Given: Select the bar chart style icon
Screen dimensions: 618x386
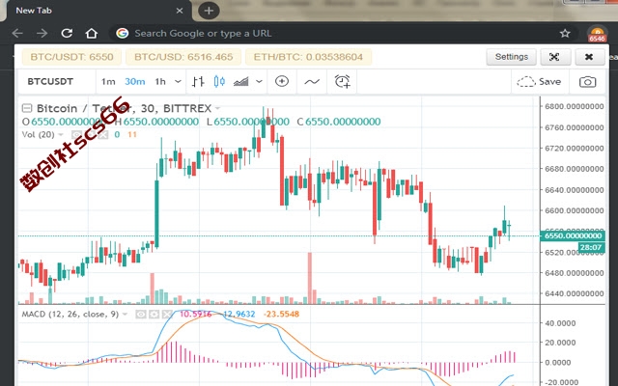Looking at the screenshot, I should pyautogui.click(x=198, y=81).
